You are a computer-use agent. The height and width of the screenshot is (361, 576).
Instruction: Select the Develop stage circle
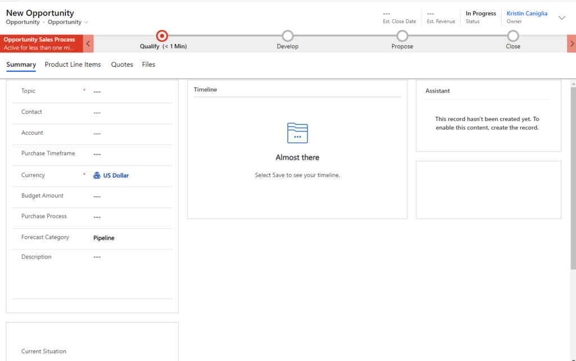pyautogui.click(x=287, y=36)
